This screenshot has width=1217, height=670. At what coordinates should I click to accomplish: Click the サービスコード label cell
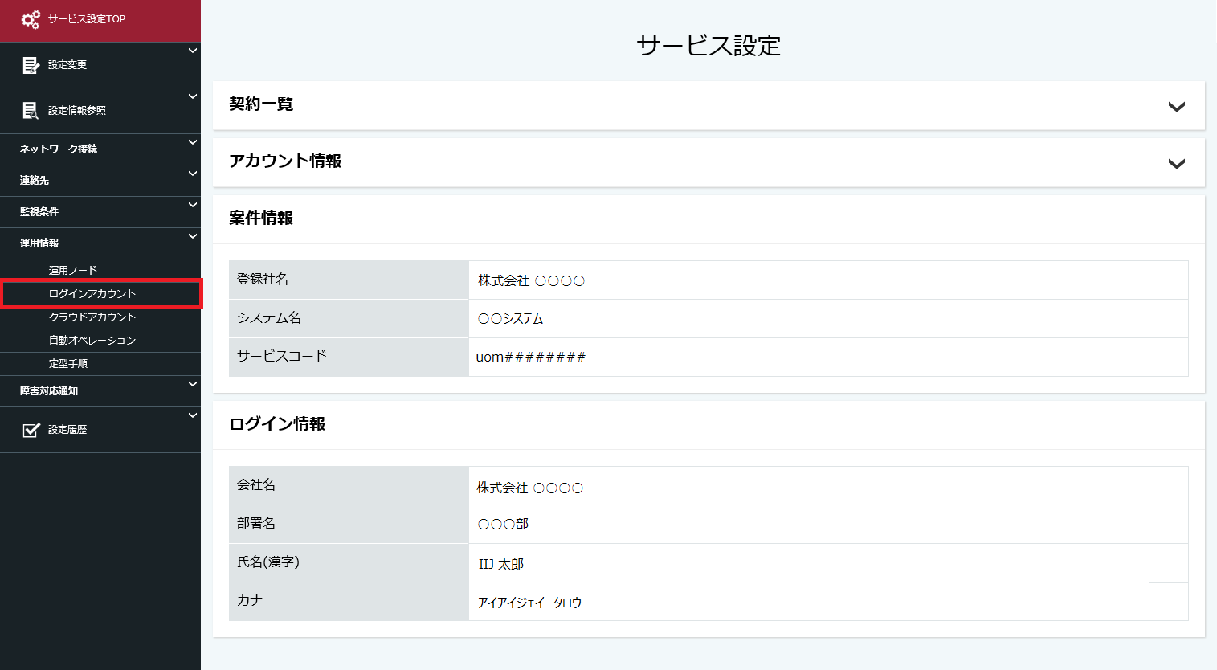pyautogui.click(x=349, y=357)
